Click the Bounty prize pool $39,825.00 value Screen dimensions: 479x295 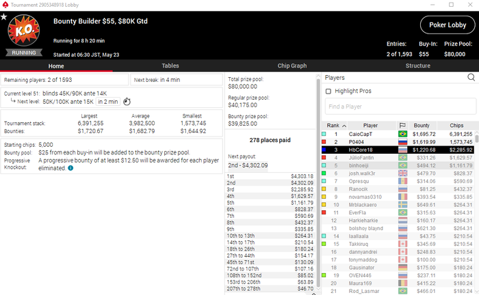click(242, 124)
